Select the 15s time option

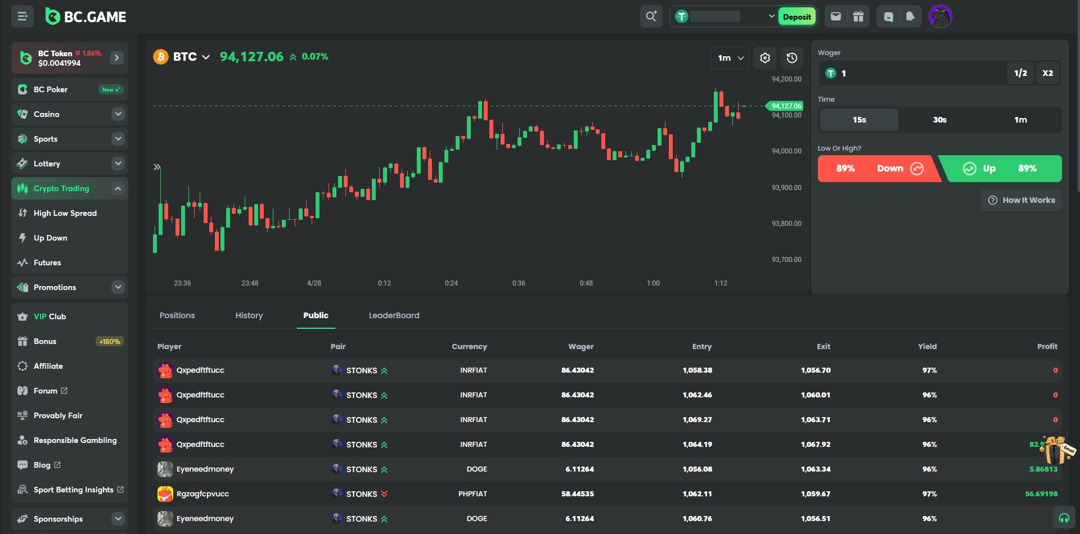pyautogui.click(x=859, y=120)
